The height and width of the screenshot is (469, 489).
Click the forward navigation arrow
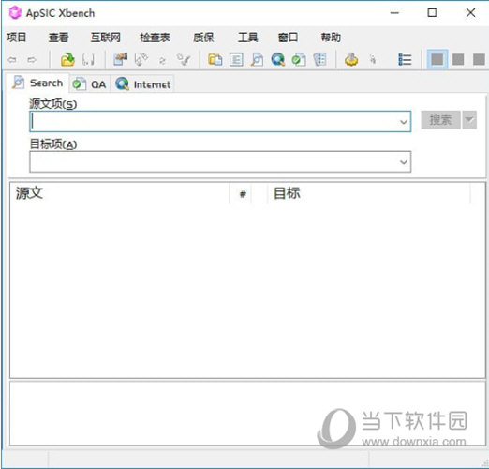click(x=32, y=59)
